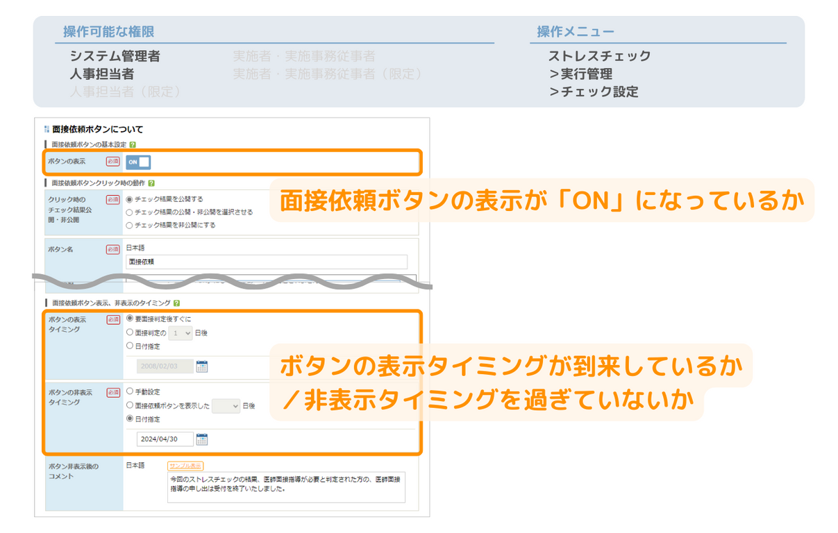Screen dimensions: 838x533
Task: Click help icon beside 面接依頼ボタン表示、非表示のタイミング
Action: (176, 303)
